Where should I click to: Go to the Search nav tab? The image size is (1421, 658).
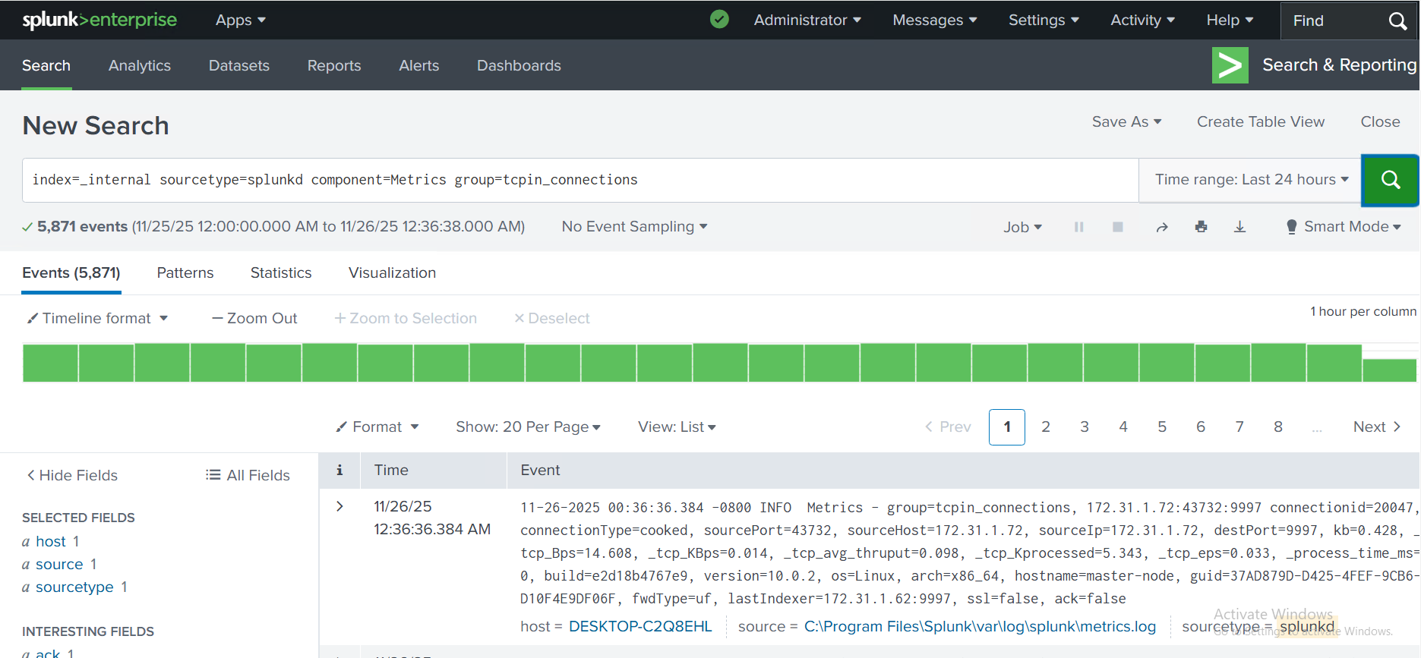coord(46,66)
